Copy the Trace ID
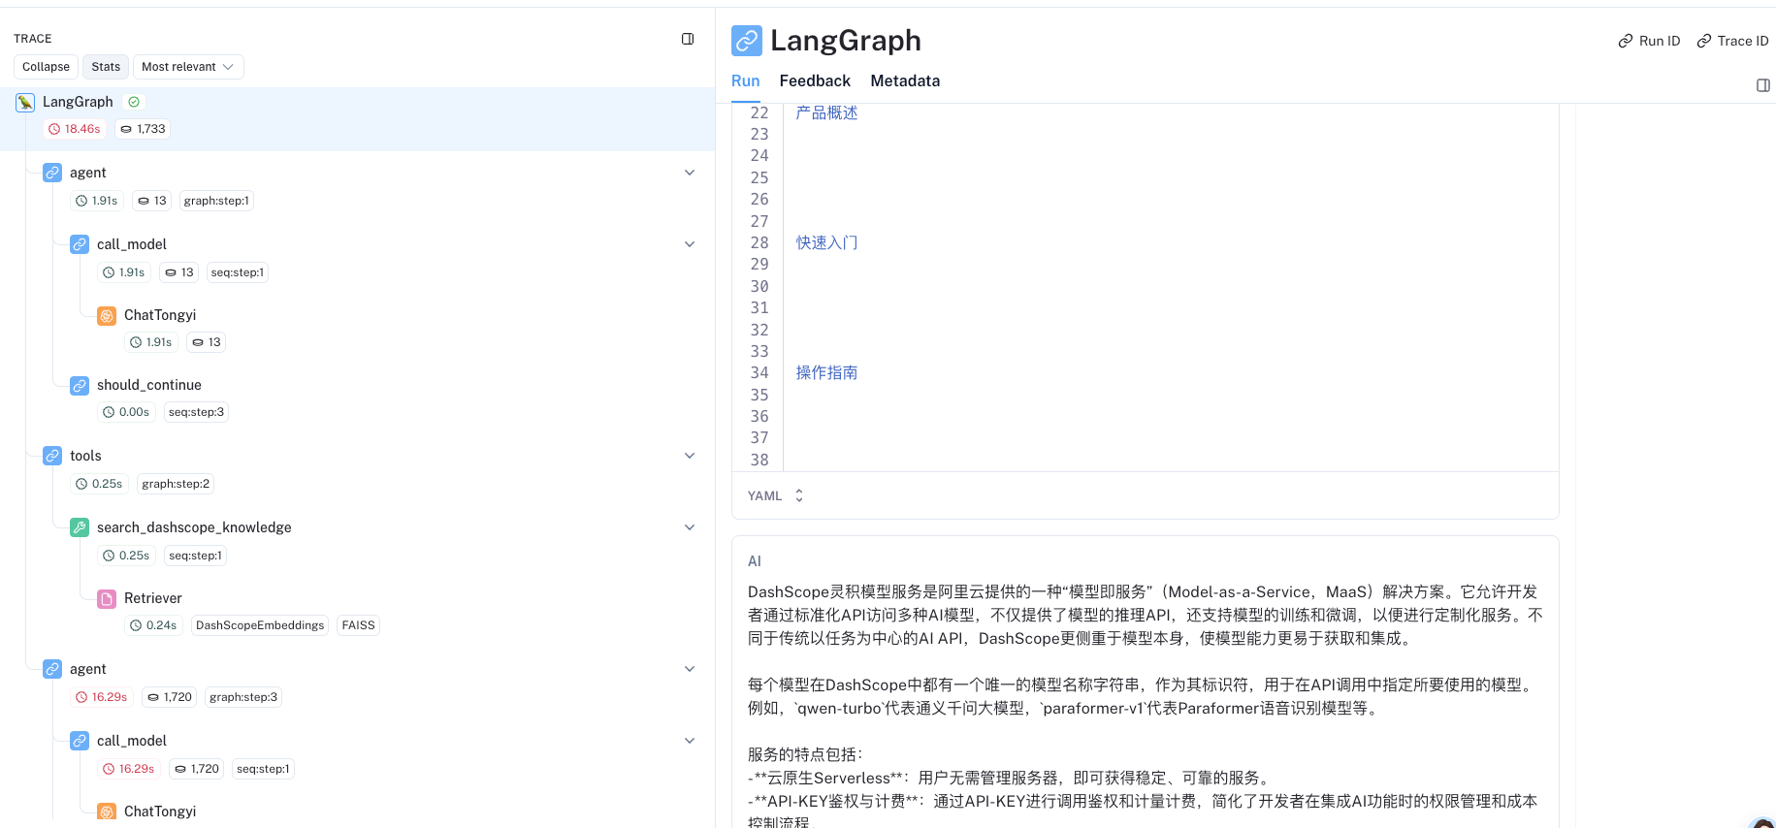This screenshot has height=828, width=1776. pos(1732,41)
